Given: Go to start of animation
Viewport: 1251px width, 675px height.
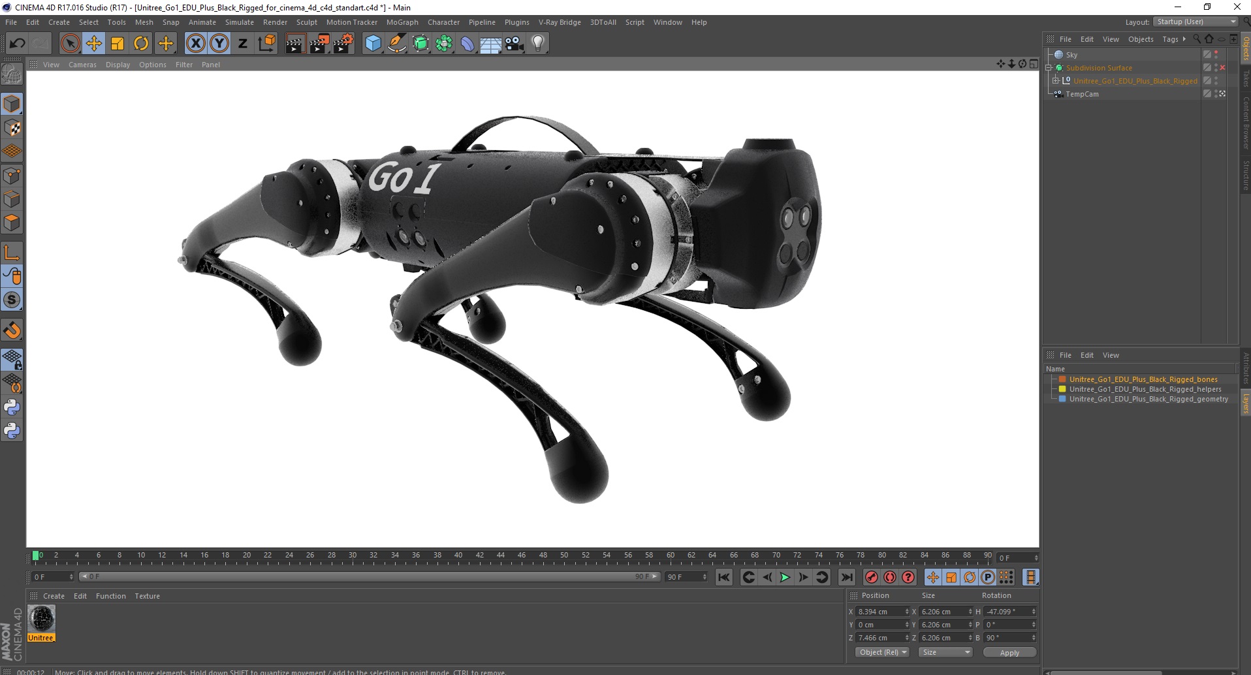Looking at the screenshot, I should click(x=724, y=577).
